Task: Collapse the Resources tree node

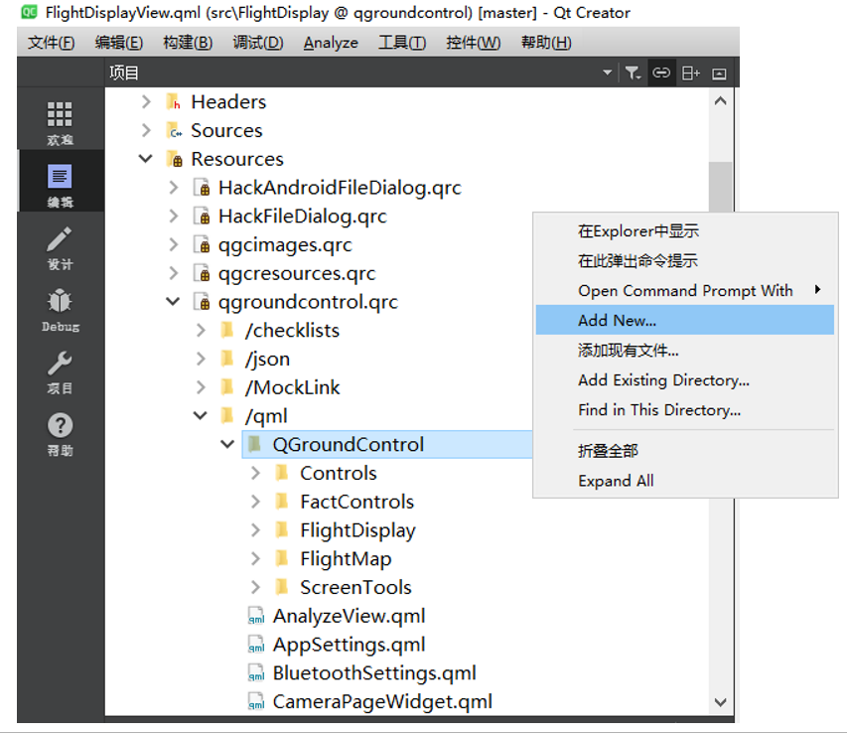Action: pos(145,159)
